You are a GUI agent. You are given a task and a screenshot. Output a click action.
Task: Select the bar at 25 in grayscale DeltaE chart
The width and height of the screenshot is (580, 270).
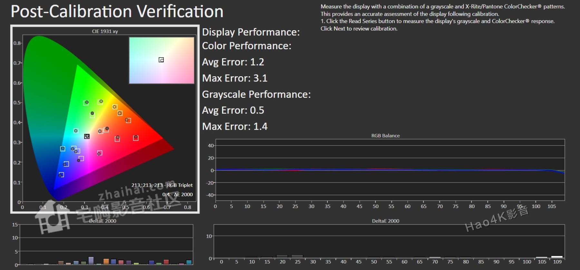point(297,256)
